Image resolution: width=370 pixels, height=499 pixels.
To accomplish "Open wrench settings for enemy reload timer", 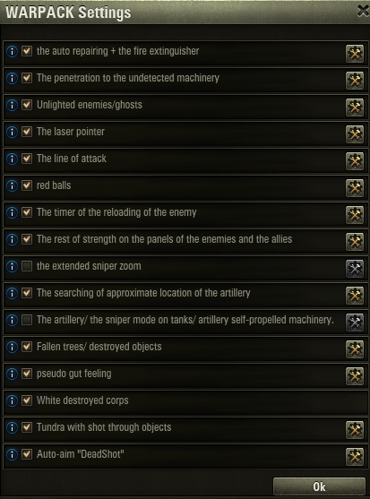I will coord(355,215).
